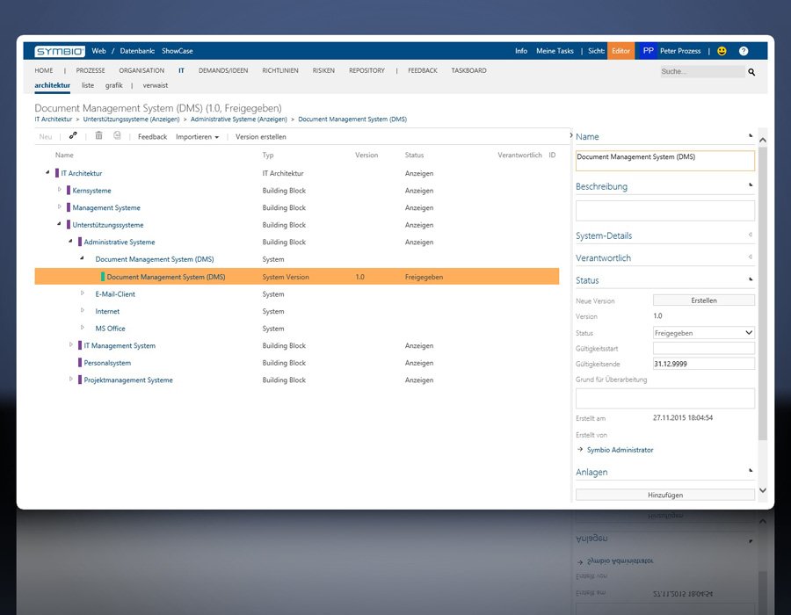Open the Info link in header
Viewport: 791px width, 615px height.
point(521,51)
